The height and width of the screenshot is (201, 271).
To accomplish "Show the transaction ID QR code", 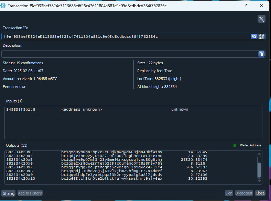I will tap(261, 36).
